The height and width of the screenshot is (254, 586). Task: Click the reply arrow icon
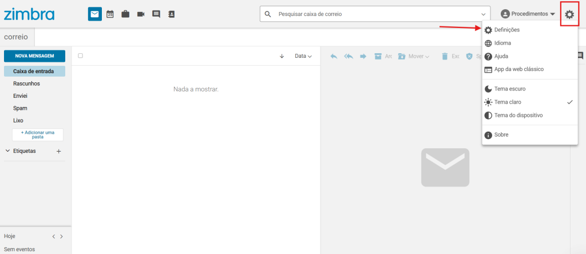coord(334,56)
